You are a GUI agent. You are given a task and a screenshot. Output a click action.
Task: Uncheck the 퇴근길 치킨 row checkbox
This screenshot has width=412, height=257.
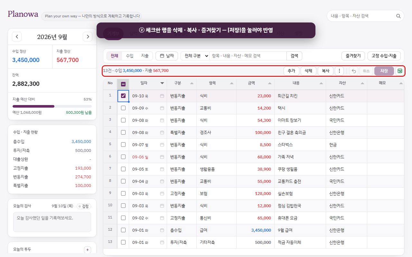pos(123,96)
